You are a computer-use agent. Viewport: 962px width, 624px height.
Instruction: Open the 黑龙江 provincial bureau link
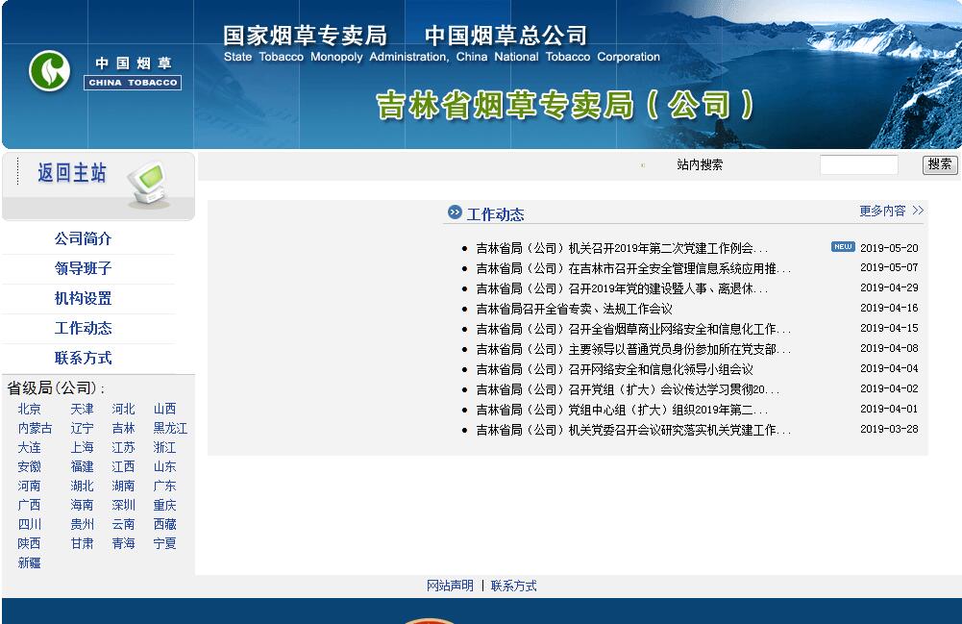coord(170,428)
